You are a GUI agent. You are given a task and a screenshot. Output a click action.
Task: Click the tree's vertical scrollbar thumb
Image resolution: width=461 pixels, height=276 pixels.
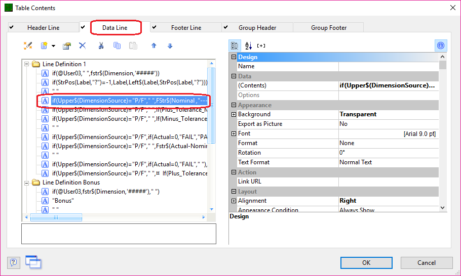click(x=211, y=106)
